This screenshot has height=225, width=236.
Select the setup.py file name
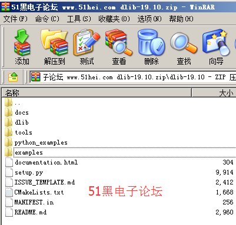[x=29, y=173]
